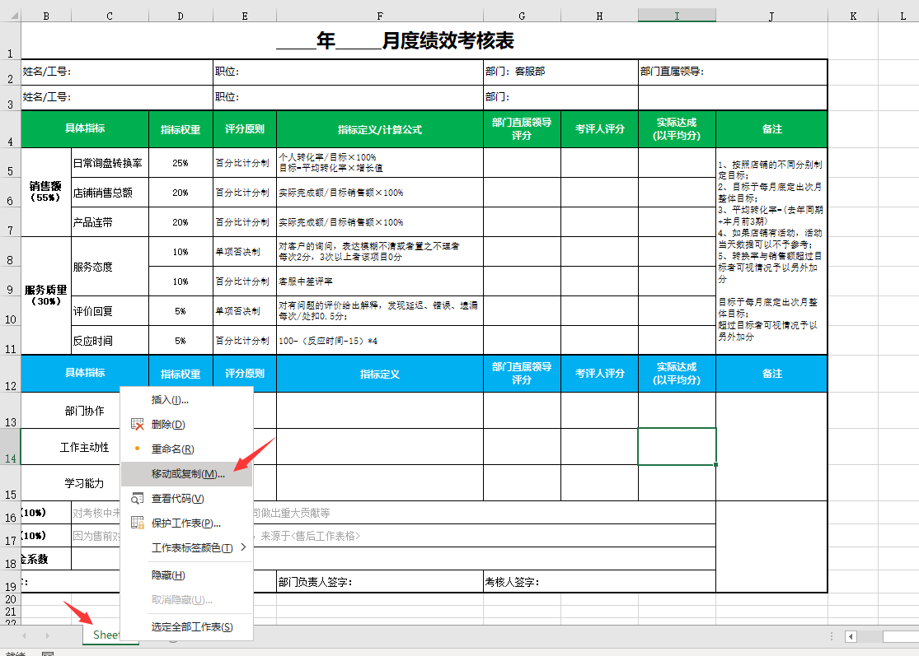Click the 工作主动性 cell

(85, 447)
